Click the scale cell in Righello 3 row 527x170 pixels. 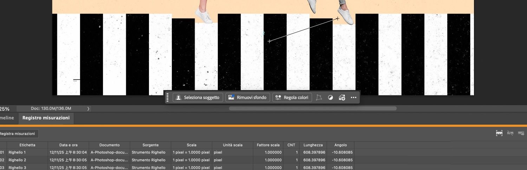click(192, 168)
